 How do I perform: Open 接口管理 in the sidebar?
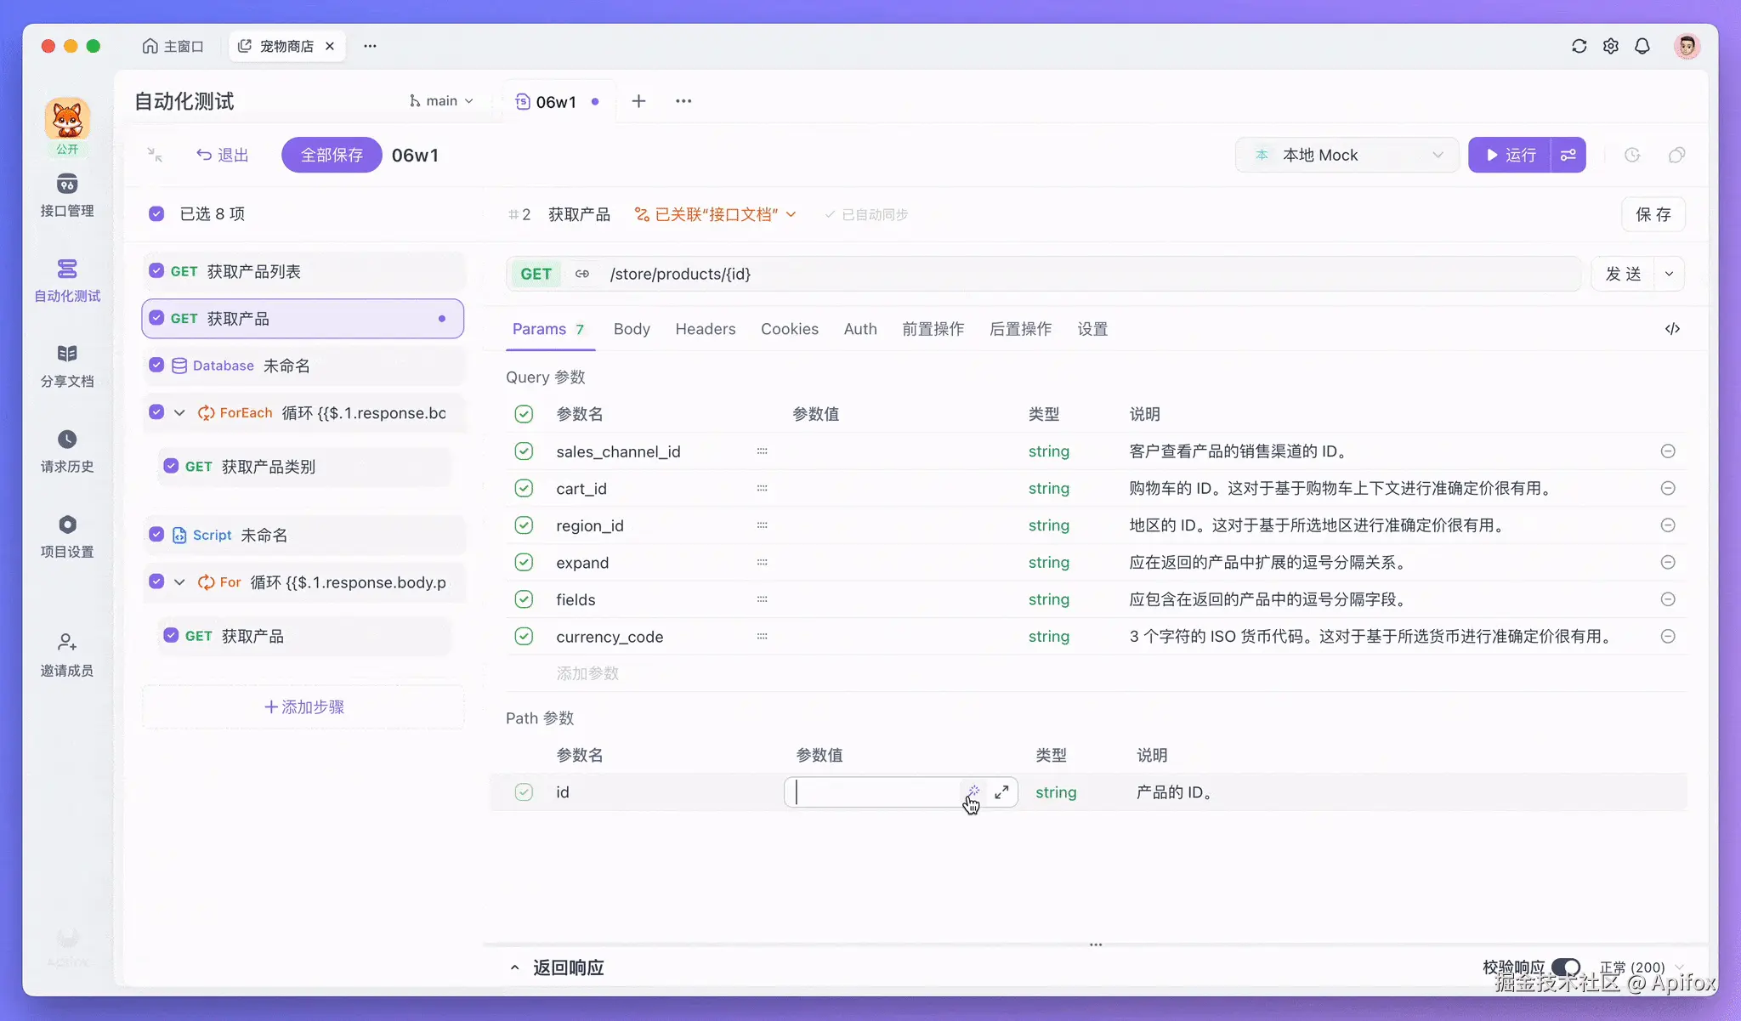[x=67, y=196]
